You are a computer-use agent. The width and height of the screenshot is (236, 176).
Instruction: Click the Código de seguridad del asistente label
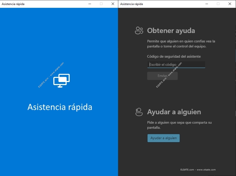click(174, 57)
